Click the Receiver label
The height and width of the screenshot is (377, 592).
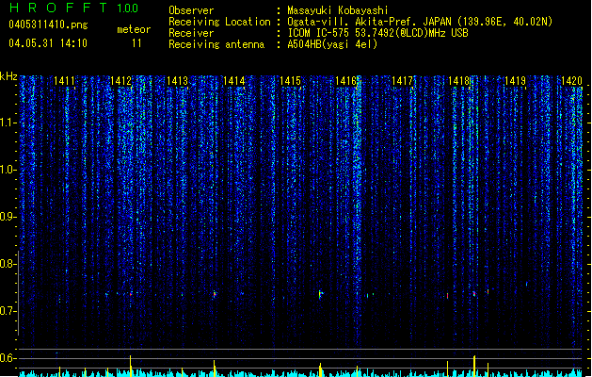(x=191, y=33)
